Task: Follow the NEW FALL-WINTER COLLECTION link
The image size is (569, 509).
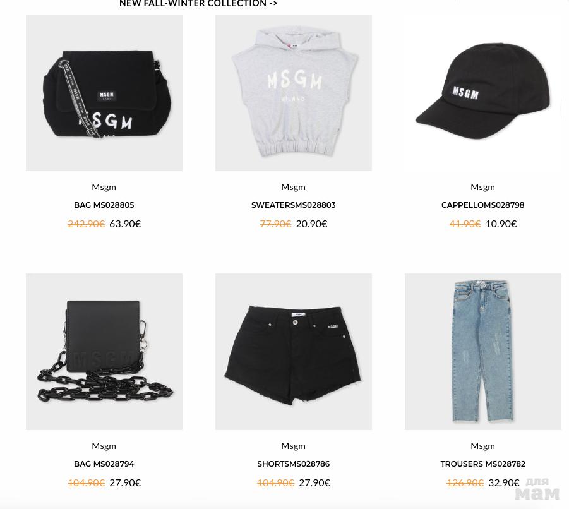Action: [198, 4]
